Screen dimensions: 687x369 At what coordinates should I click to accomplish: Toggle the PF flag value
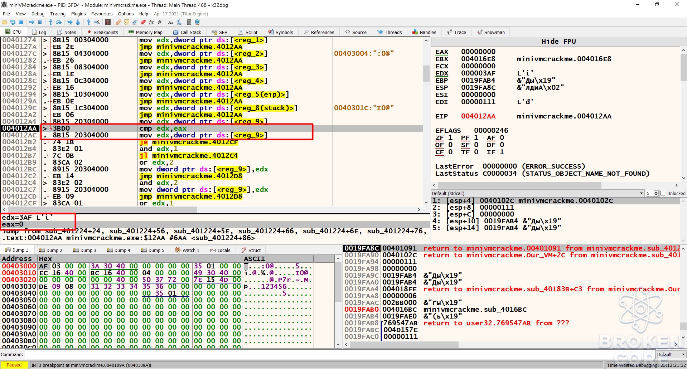[476, 138]
